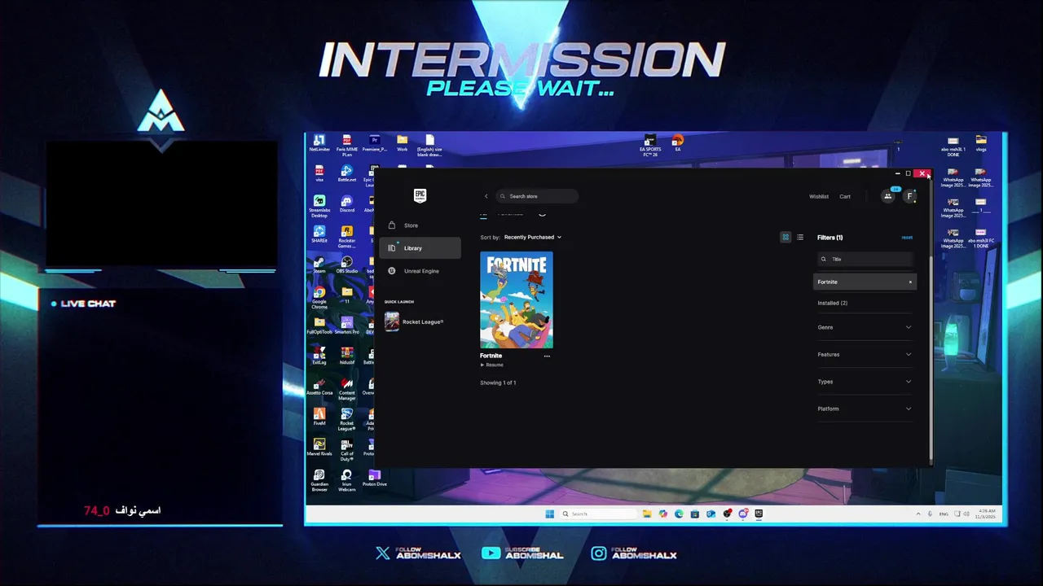Expand the Types filter section
The image size is (1043, 586).
pos(865,382)
